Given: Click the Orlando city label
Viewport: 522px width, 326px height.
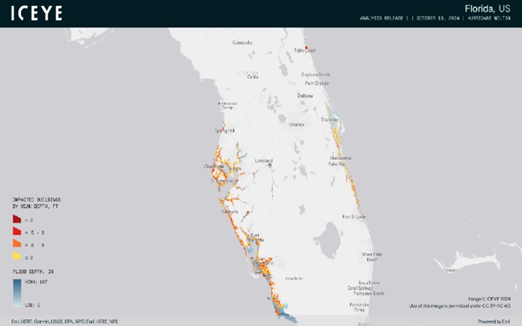Looking at the screenshot, I should click(297, 124).
